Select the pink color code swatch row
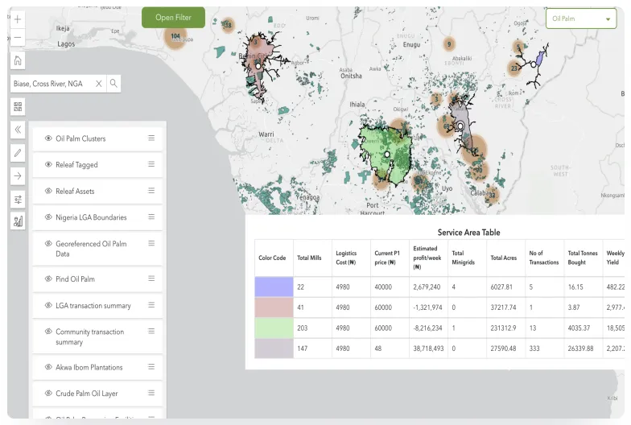Image resolution: width=631 pixels, height=425 pixels. (274, 307)
